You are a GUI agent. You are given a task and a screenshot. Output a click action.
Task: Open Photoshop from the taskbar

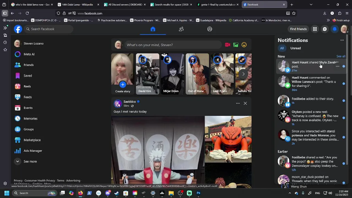pyautogui.click(x=198, y=193)
